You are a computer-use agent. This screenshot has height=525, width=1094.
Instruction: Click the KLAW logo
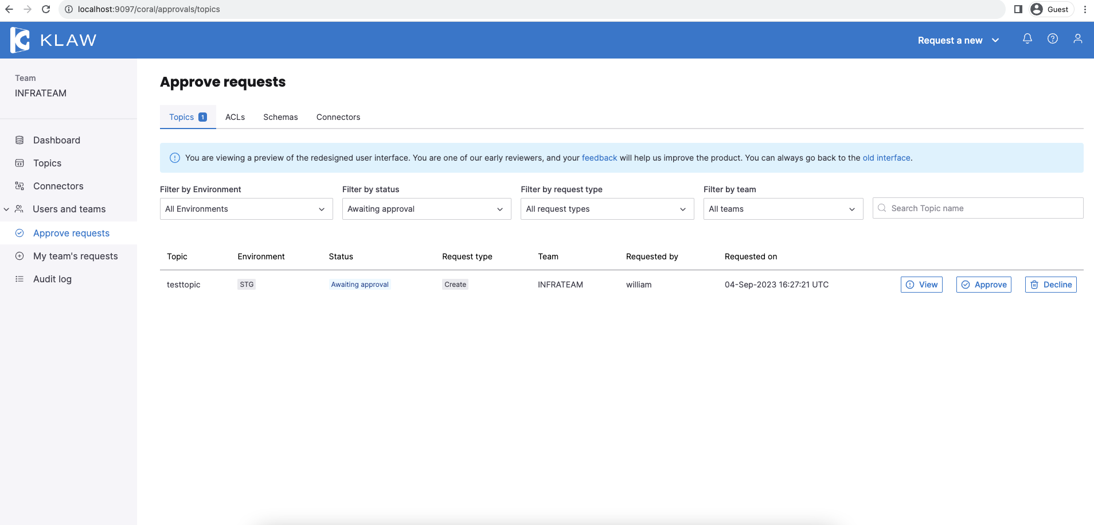53,40
